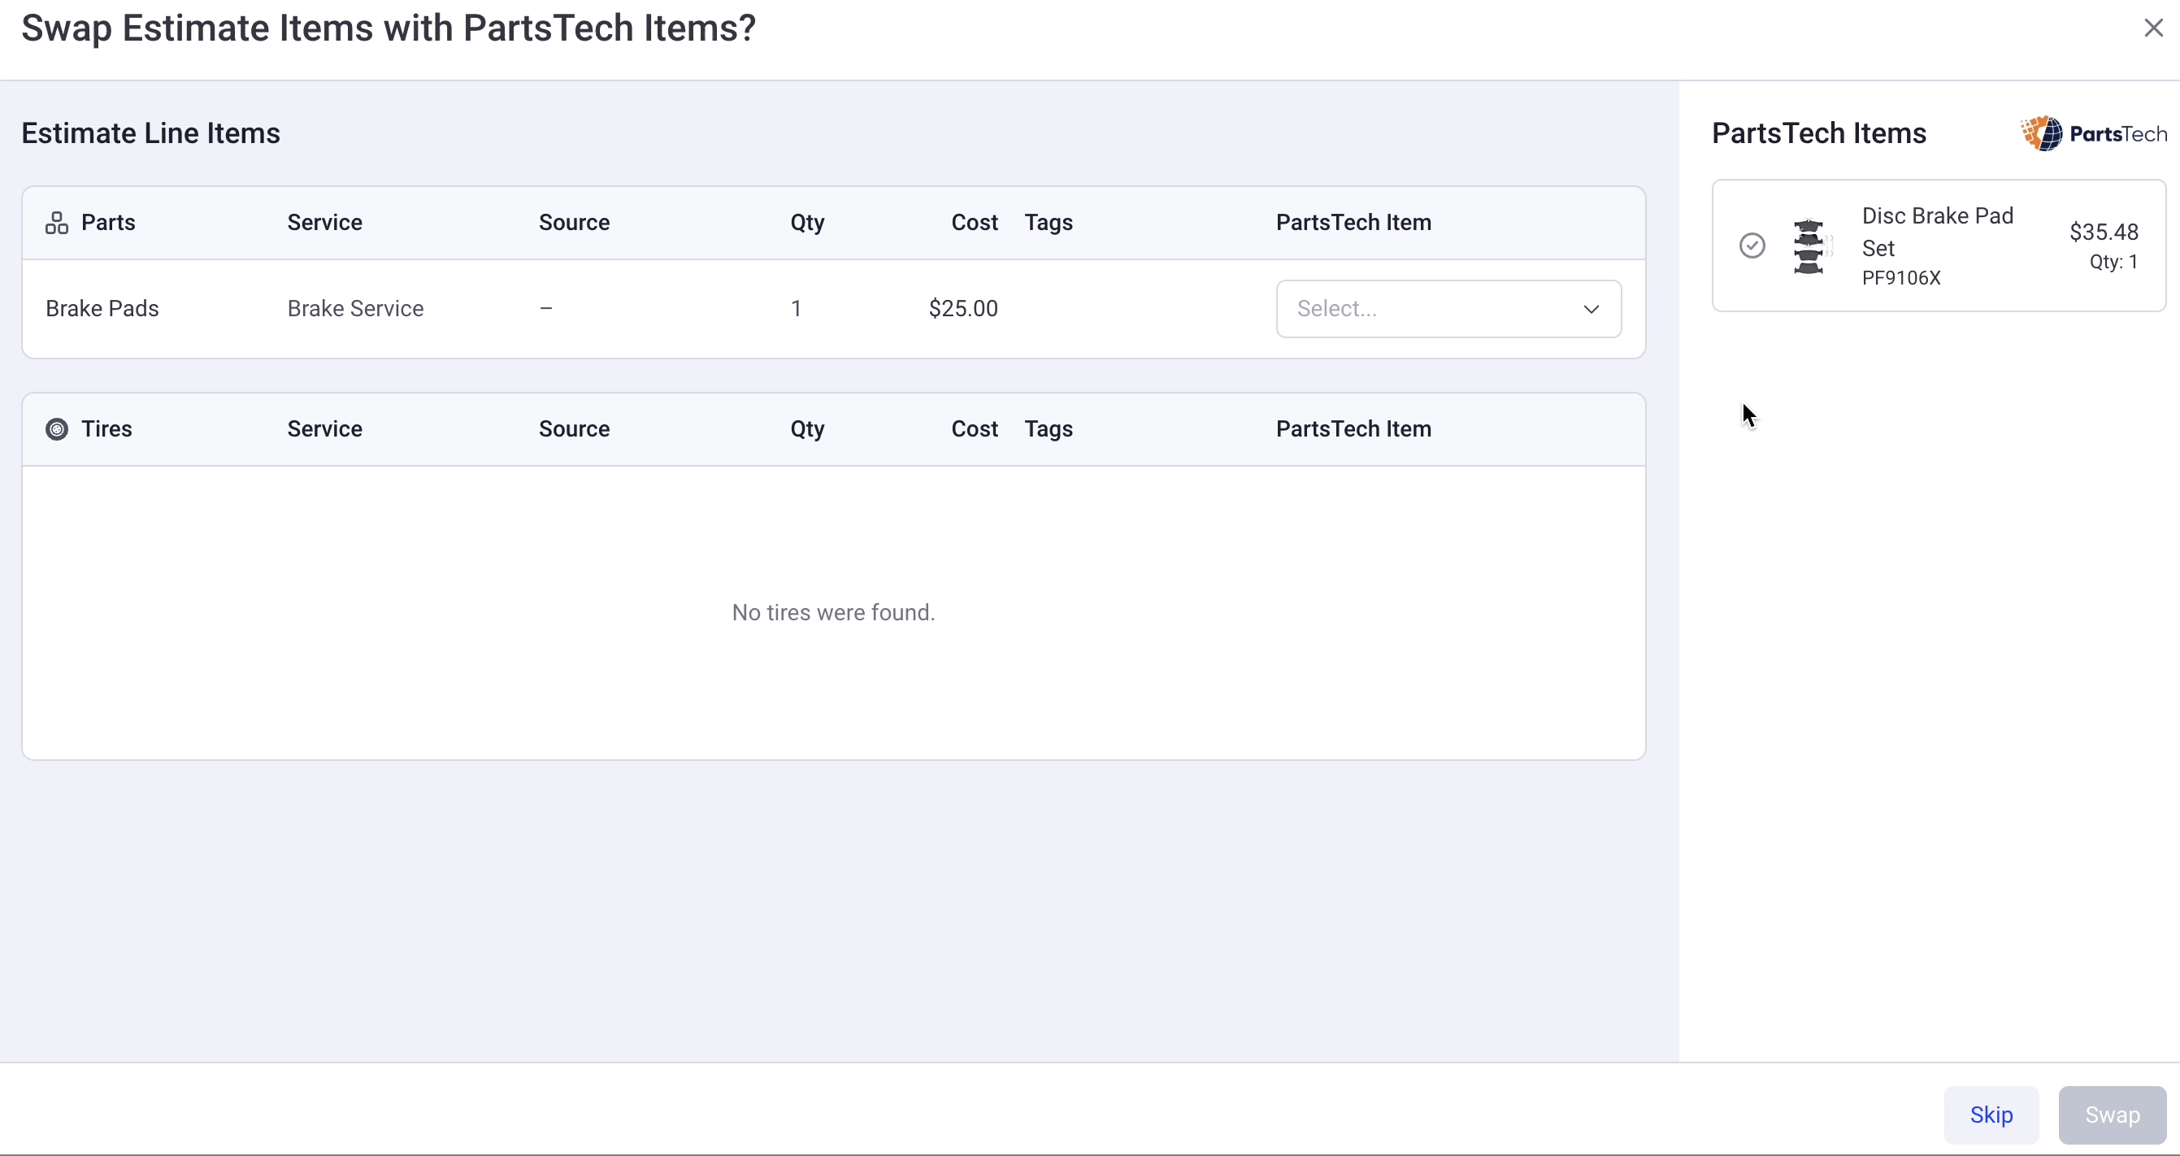Click the Parts section icon
The image size is (2180, 1156).
(57, 223)
